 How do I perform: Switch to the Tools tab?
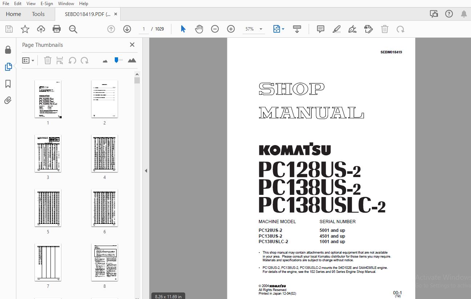click(x=38, y=14)
